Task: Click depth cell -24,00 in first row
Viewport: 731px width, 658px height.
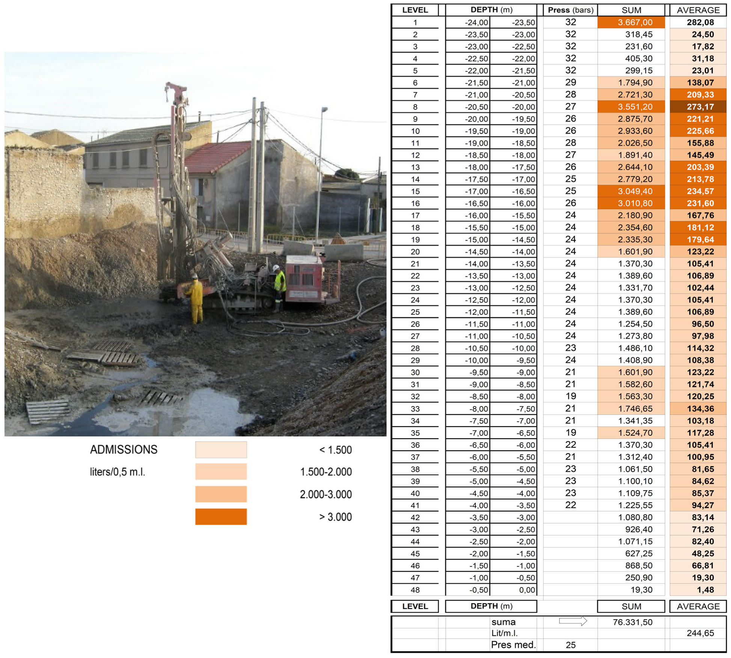Action: click(x=476, y=23)
